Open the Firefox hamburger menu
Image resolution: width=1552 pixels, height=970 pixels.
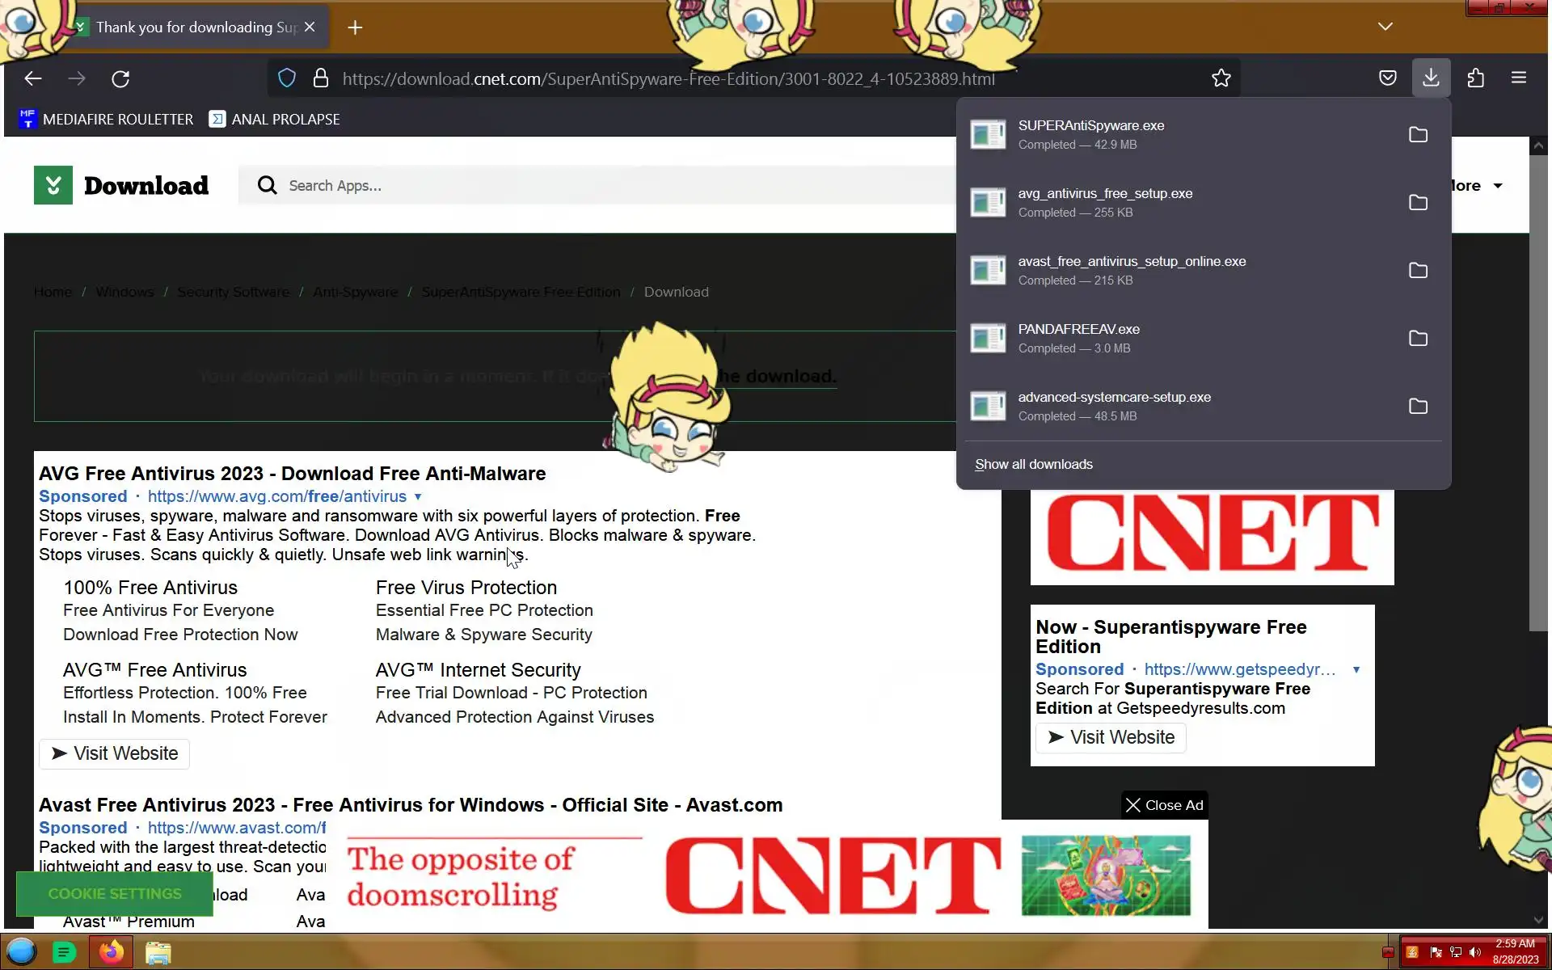click(x=1518, y=78)
